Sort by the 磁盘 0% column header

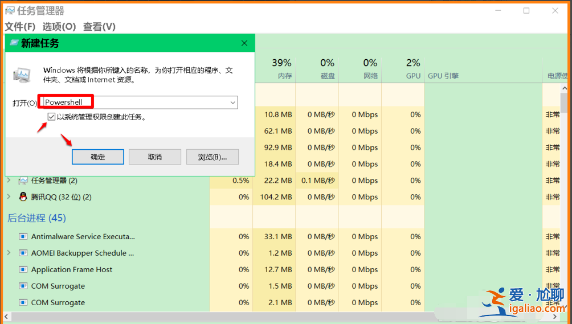pyautogui.click(x=317, y=69)
